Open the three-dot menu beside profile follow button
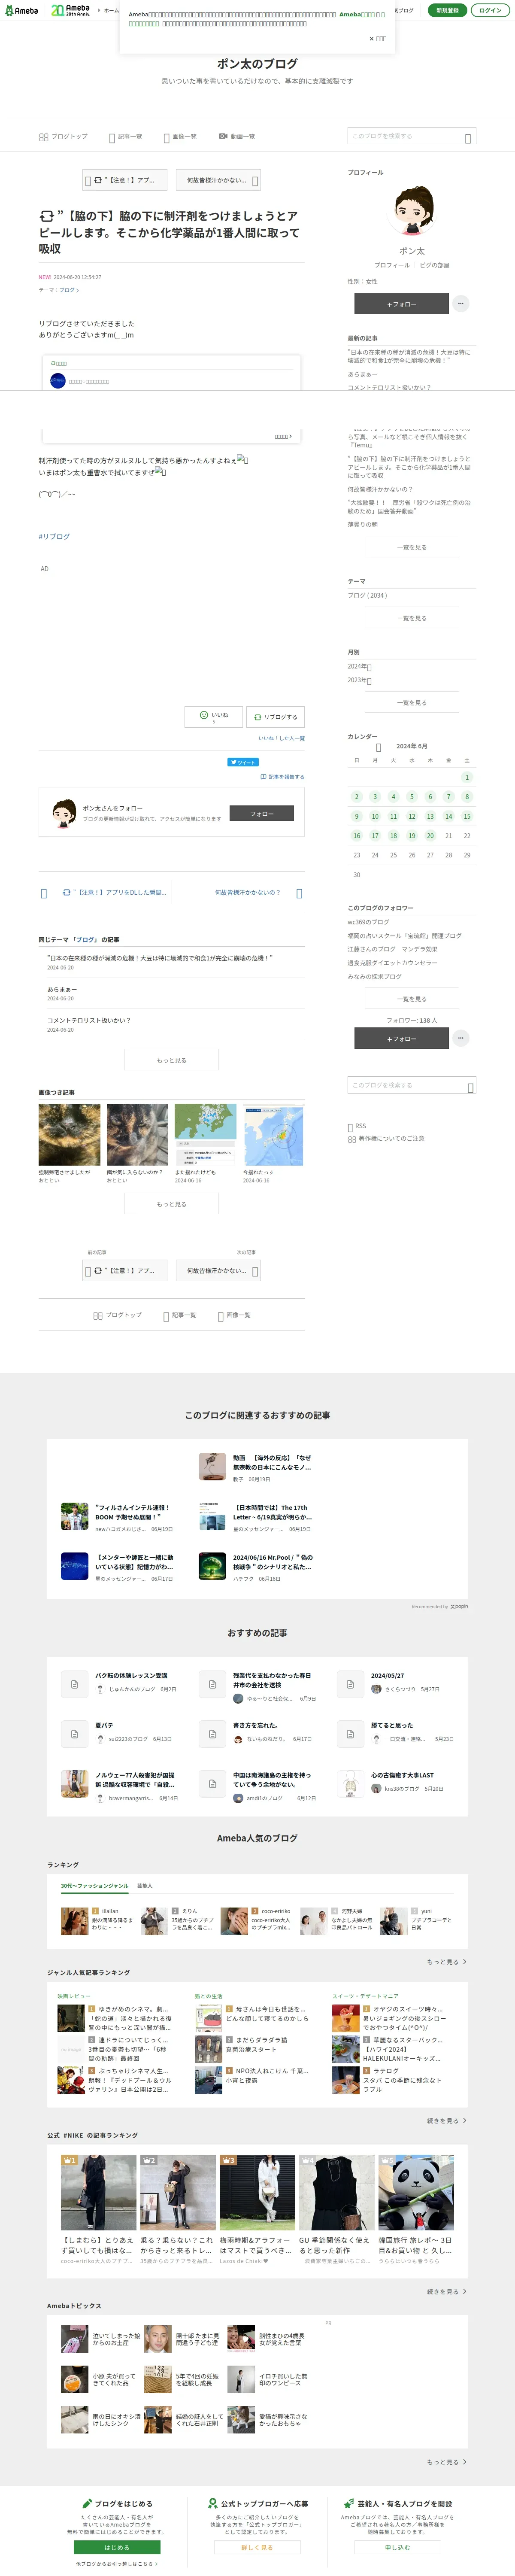The height and width of the screenshot is (2576, 515). [x=460, y=303]
